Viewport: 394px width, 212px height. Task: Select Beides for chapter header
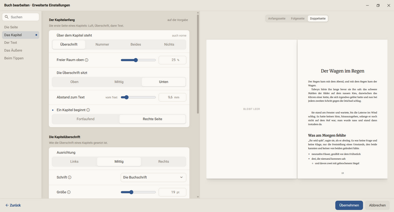click(136, 44)
